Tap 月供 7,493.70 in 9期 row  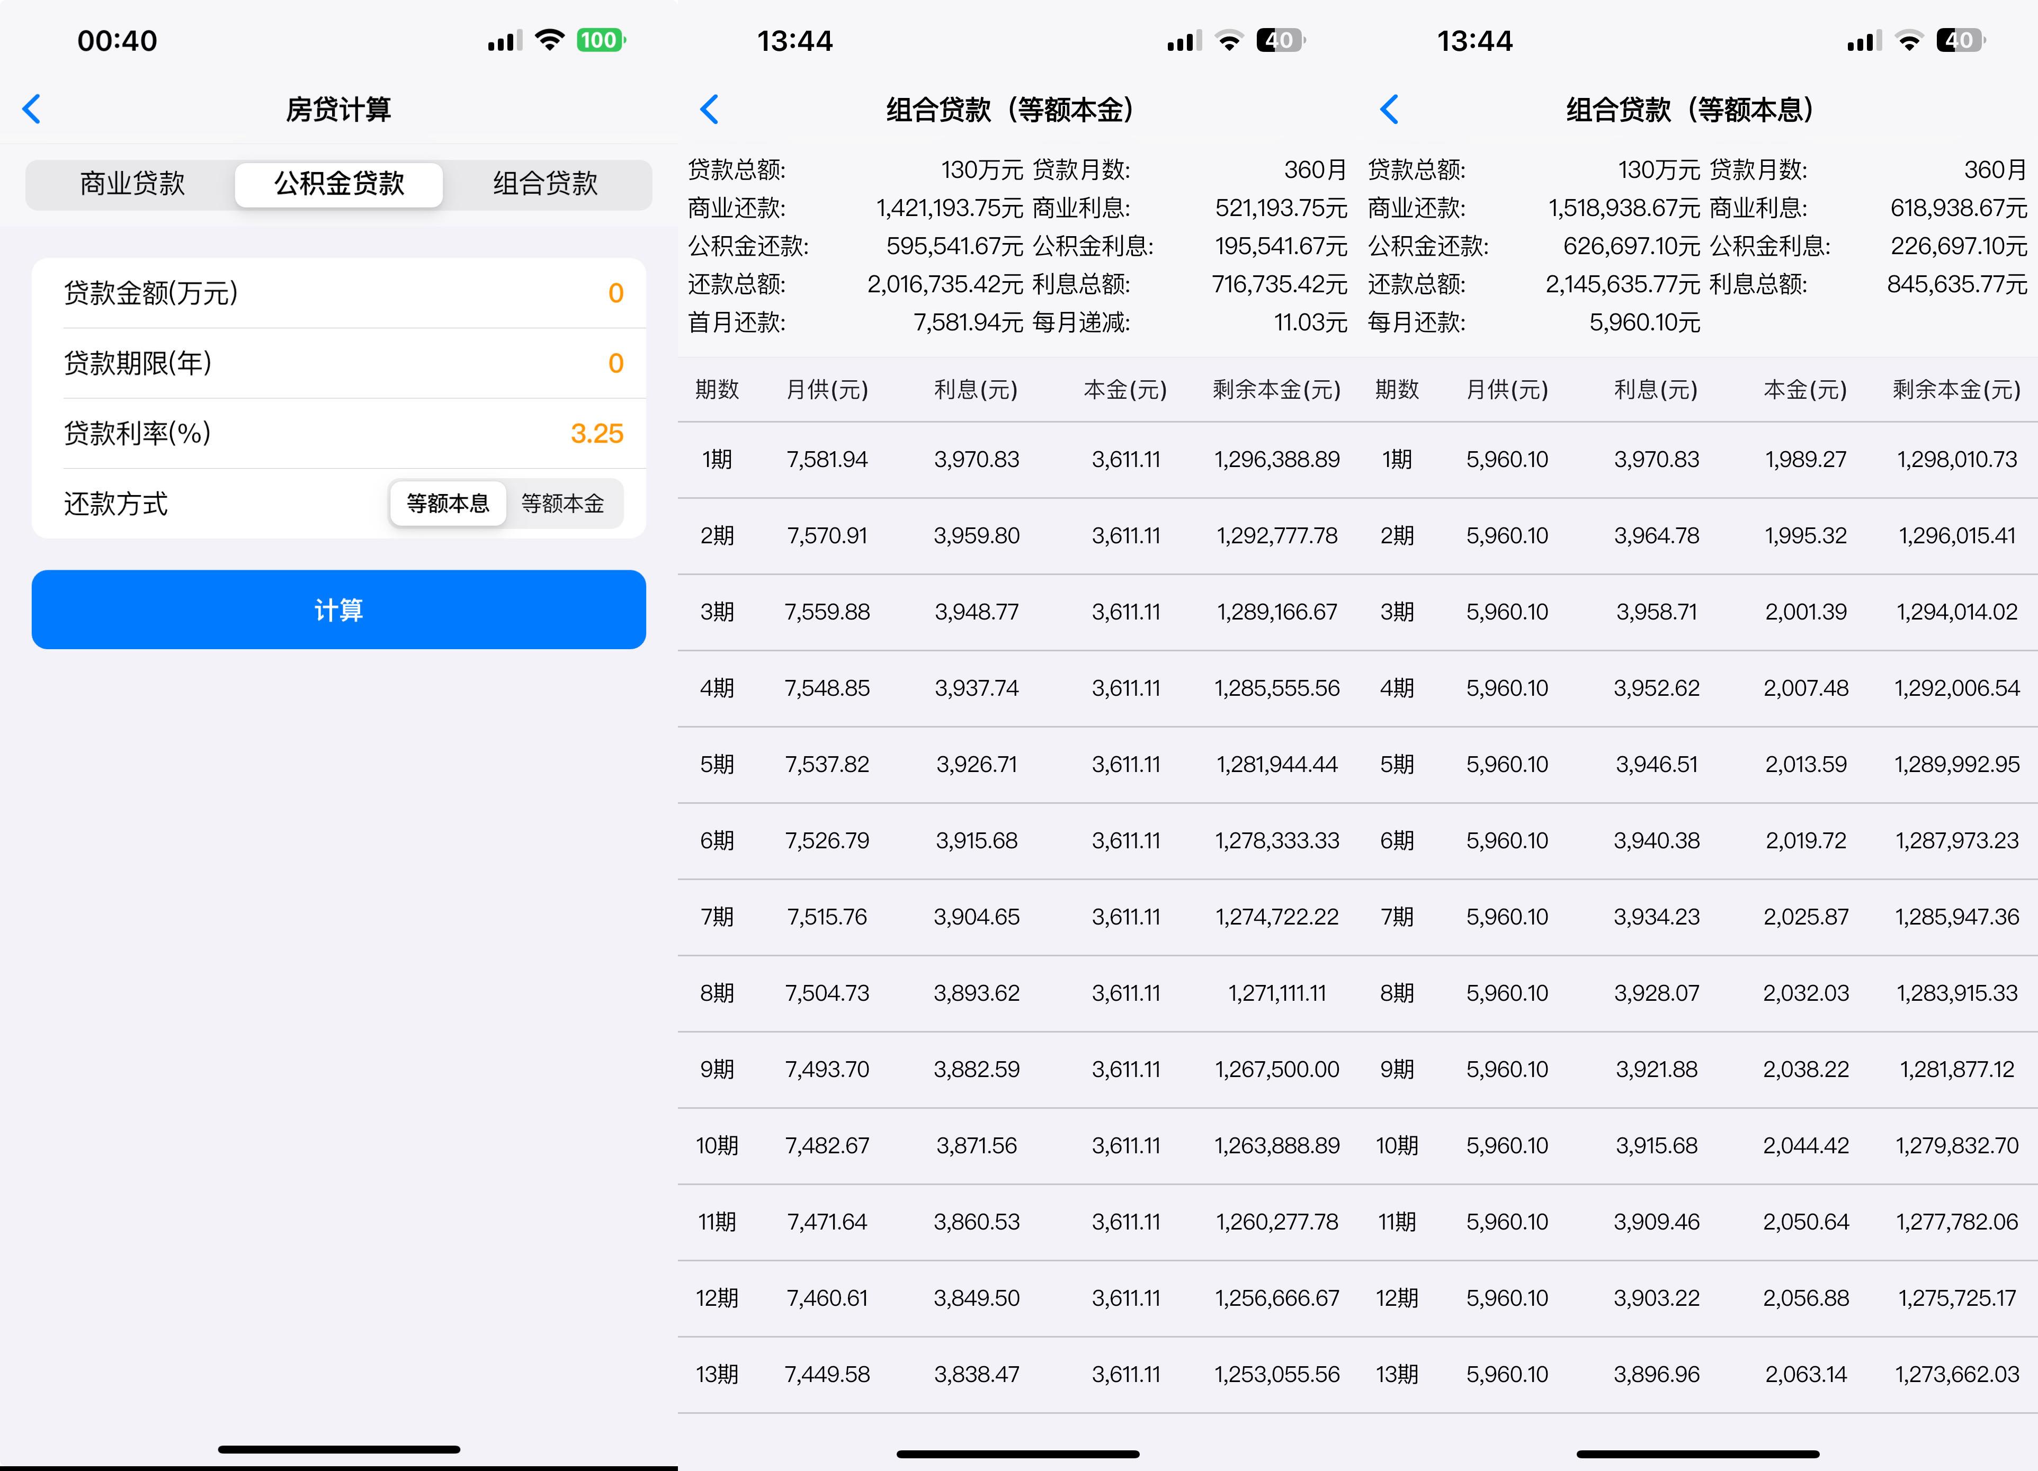coord(828,1069)
